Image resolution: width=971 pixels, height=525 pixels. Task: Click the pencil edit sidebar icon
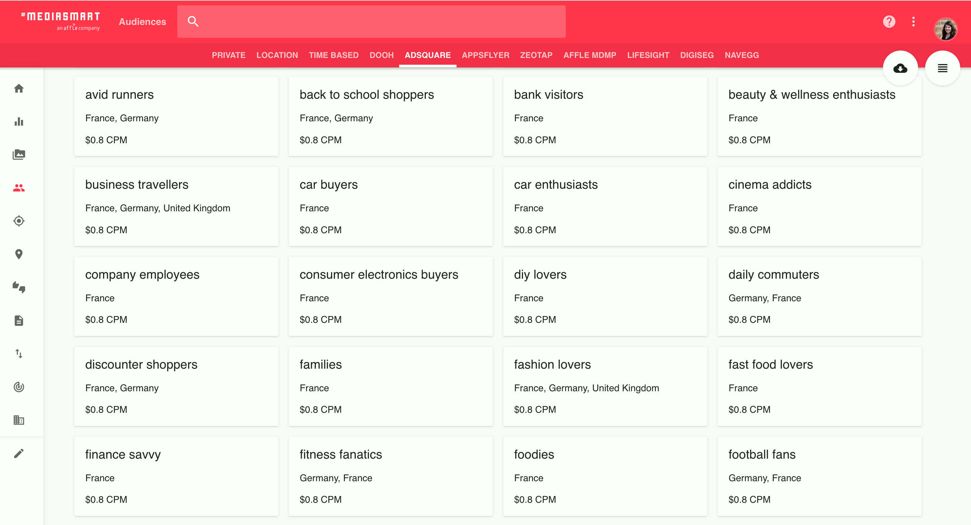pyautogui.click(x=19, y=454)
